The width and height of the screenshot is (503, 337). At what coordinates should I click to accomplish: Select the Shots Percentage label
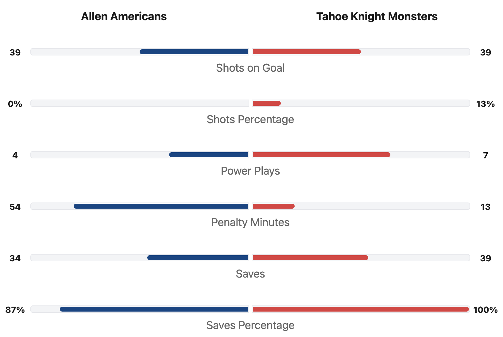pos(250,119)
